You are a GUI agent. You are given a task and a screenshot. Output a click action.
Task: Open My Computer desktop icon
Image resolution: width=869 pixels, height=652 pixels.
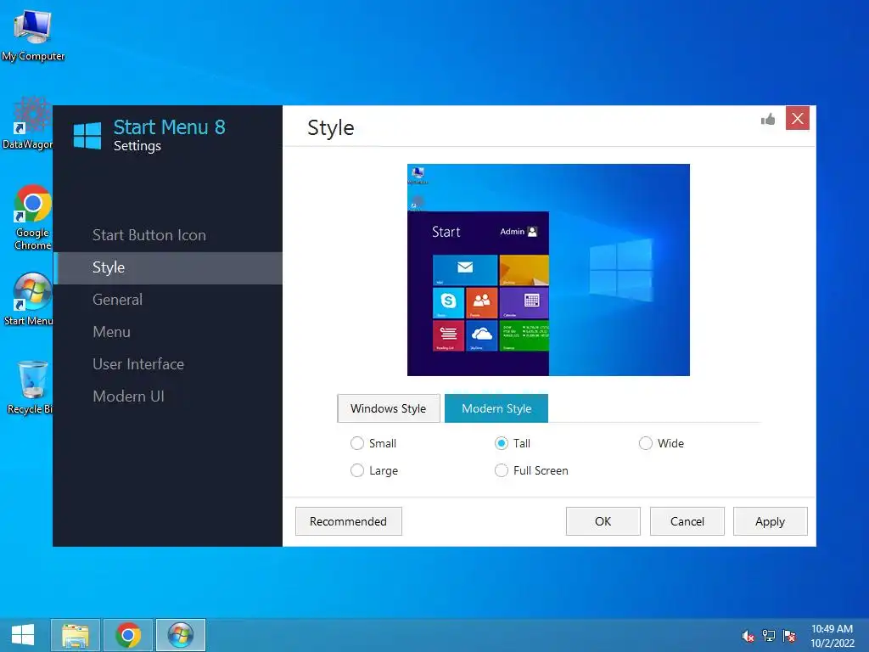point(33,36)
